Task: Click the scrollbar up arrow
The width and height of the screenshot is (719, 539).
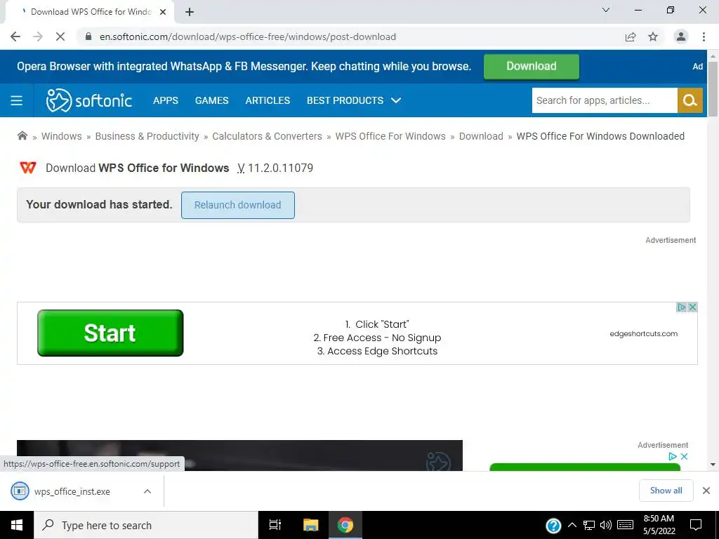Action: 713,55
